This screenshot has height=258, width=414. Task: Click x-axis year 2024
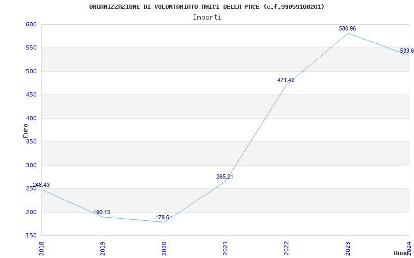pos(409,248)
